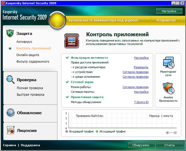Toggle the Фильтрация активности checkmark

(x=67, y=58)
